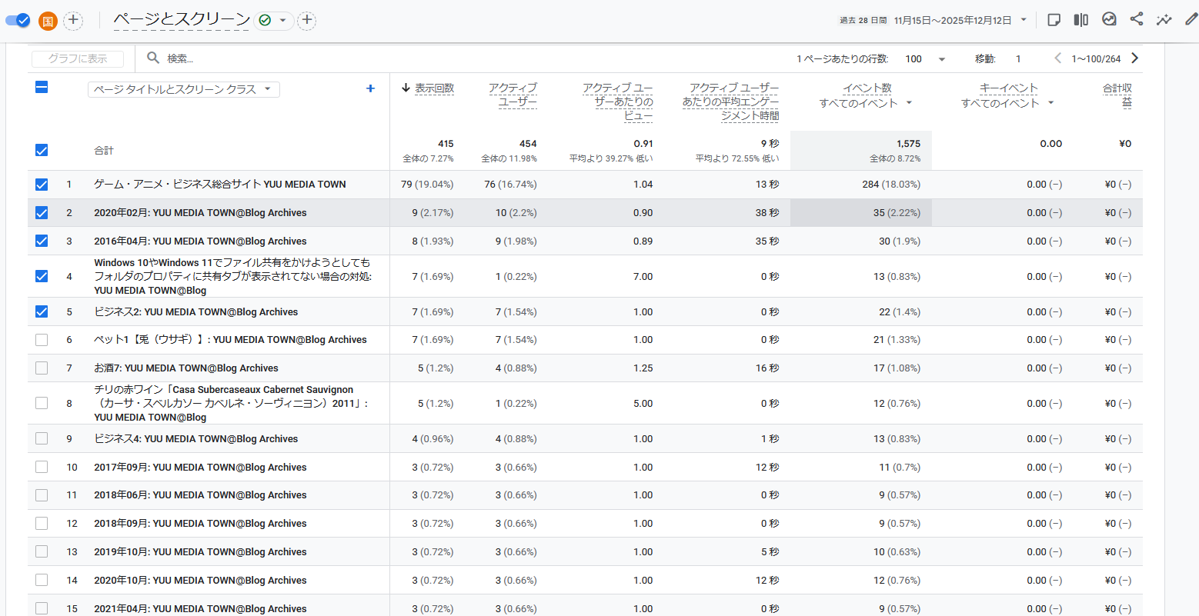1199x616 pixels.
Task: Click the グラフに表示 button
Action: [x=78, y=58]
